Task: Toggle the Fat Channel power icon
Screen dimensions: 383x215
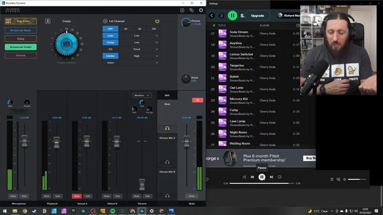Action: tap(157, 21)
